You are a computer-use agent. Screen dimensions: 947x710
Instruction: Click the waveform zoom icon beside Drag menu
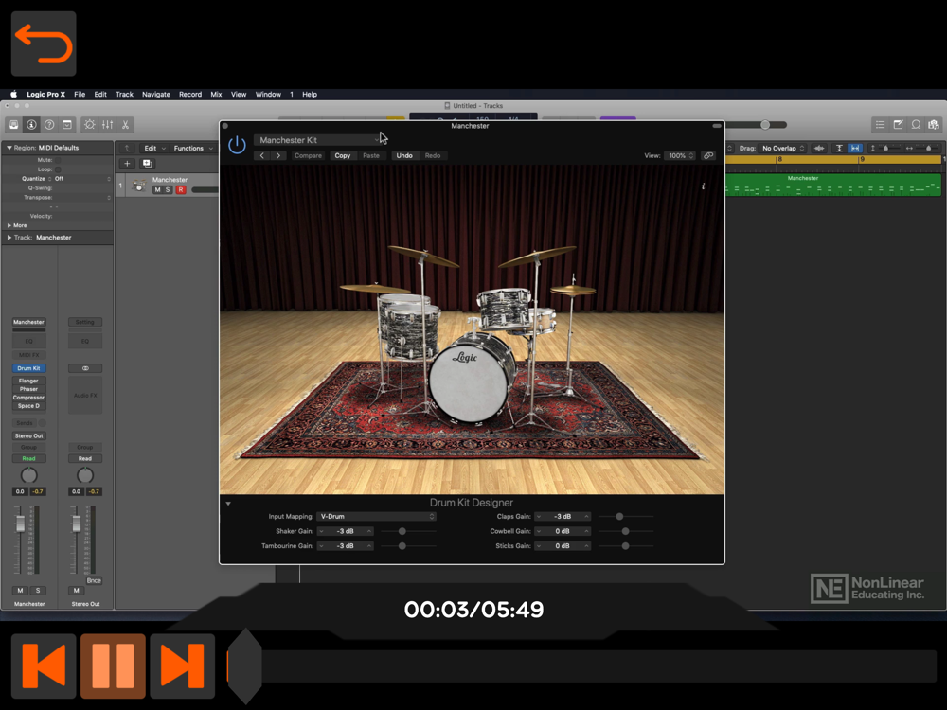click(x=819, y=148)
